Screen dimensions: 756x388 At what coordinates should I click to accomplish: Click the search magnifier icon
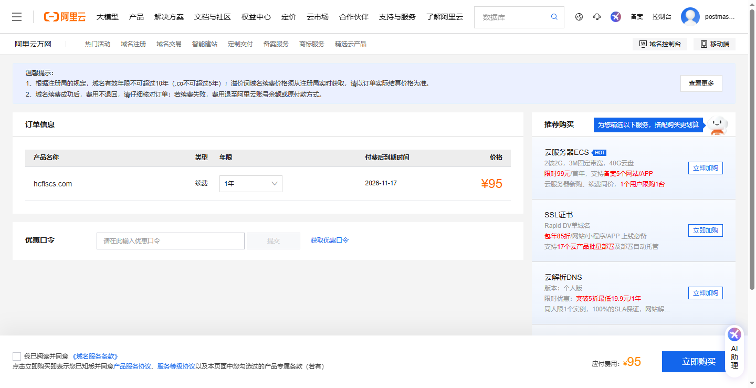(x=554, y=17)
